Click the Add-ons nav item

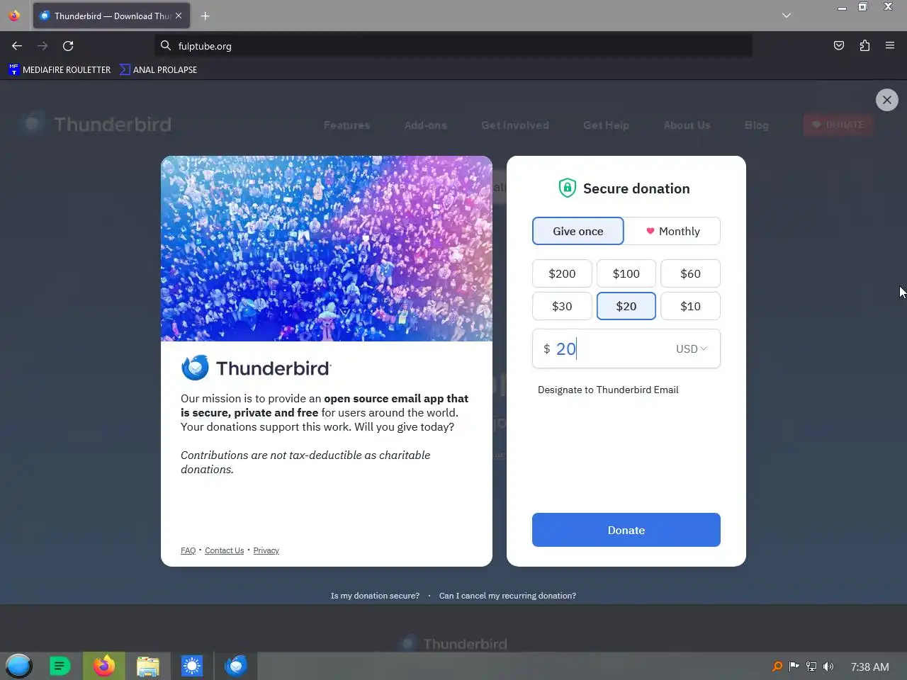coord(425,125)
